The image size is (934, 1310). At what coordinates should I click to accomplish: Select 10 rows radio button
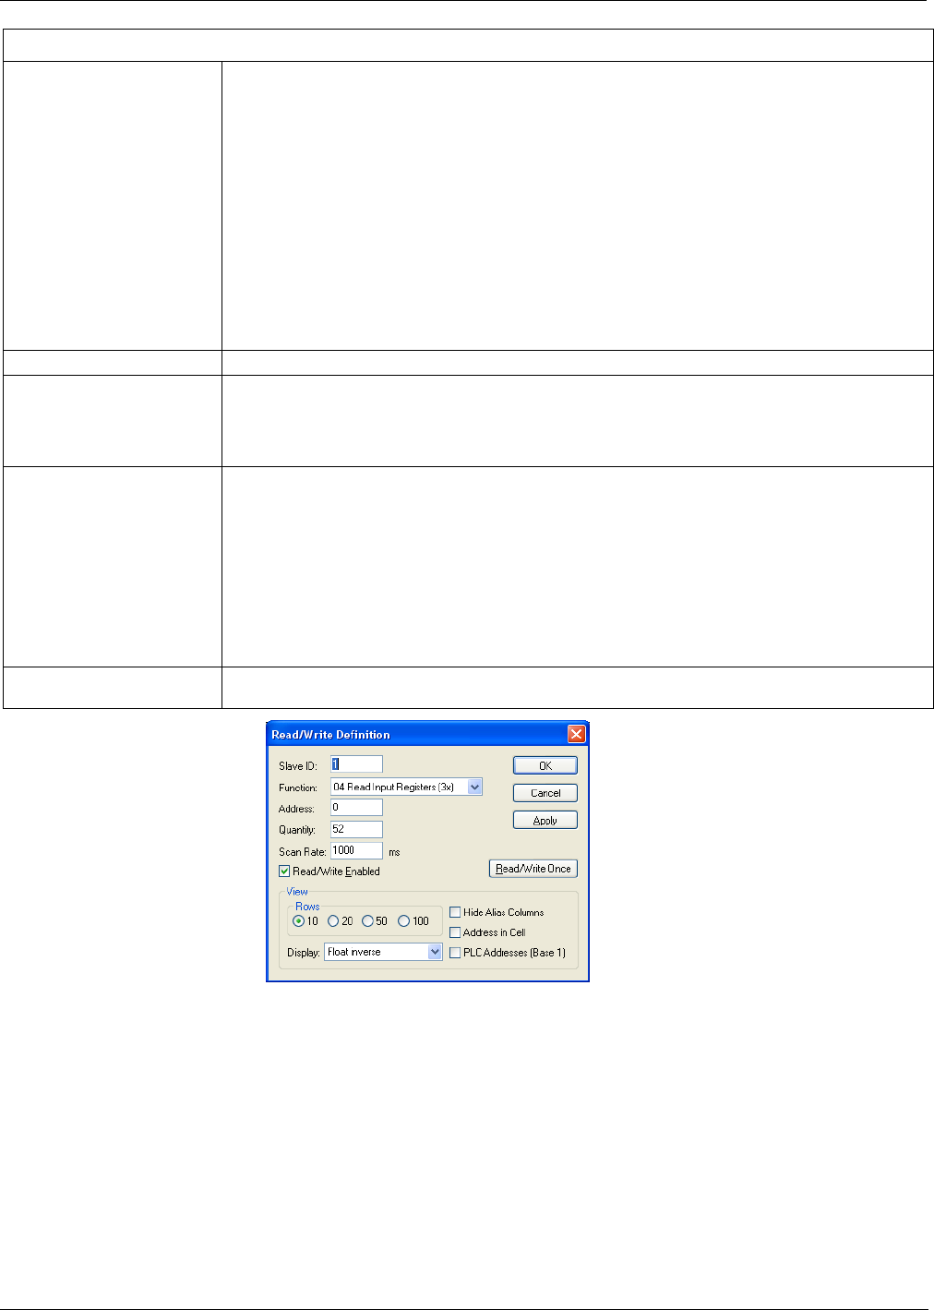pos(298,920)
